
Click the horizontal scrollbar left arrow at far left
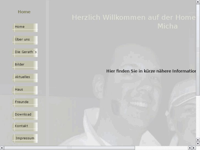(2, 148)
